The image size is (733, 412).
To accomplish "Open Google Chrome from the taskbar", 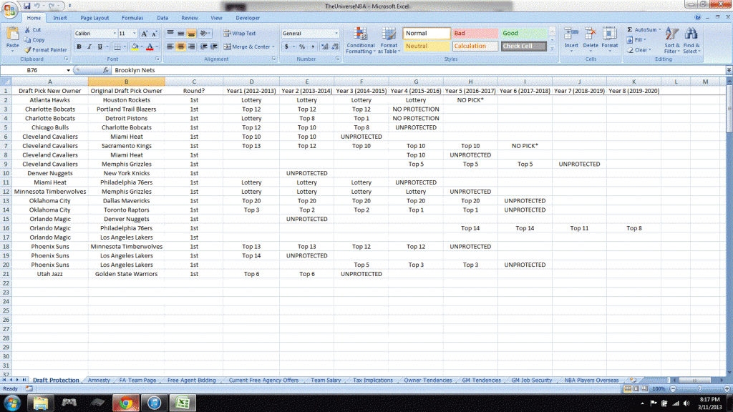I will tap(126, 403).
